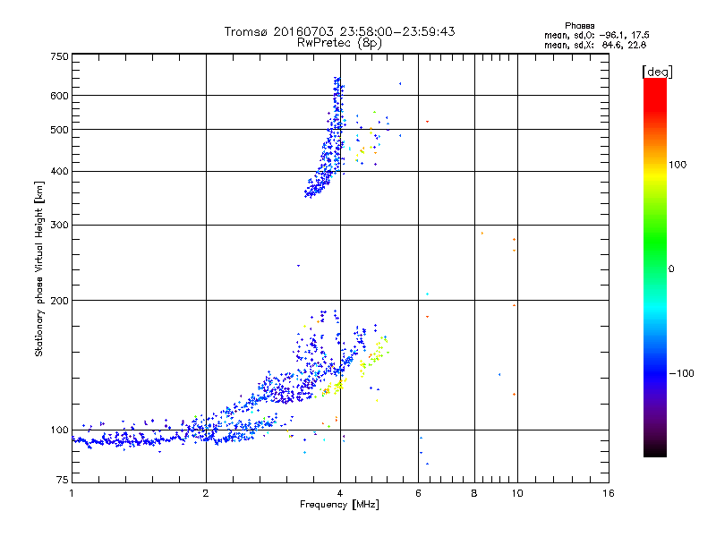This screenshot has height=537, width=716.
Task: Click the "Phases" header text
Action: (x=579, y=26)
